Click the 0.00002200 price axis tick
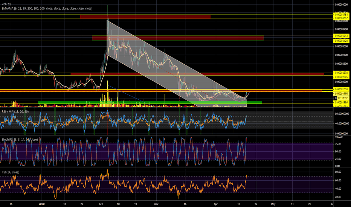This screenshot has height=207, width=351. (341, 82)
